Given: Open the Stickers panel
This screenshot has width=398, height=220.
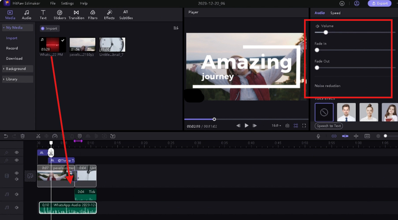Looking at the screenshot, I should coord(60,15).
